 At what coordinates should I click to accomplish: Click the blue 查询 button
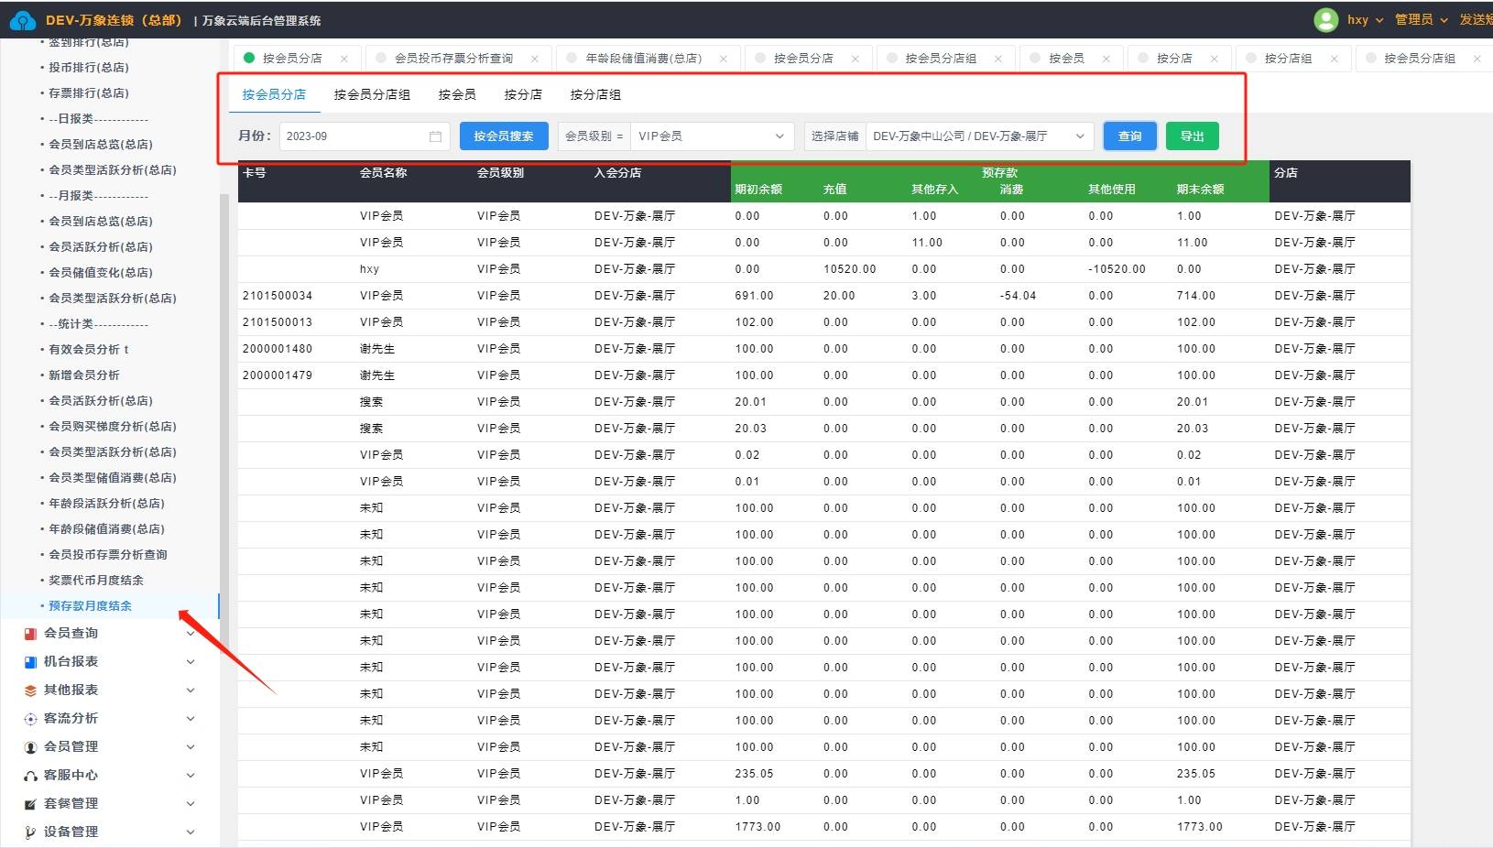click(1130, 136)
